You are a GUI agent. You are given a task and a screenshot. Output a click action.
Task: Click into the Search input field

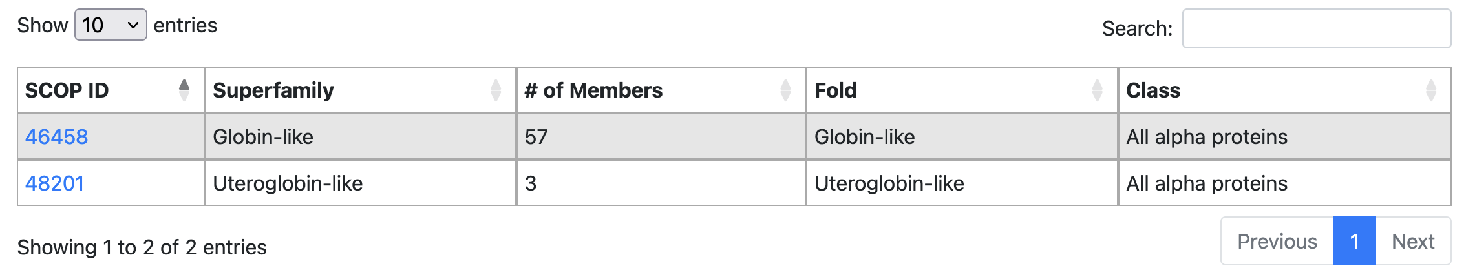pyautogui.click(x=1317, y=28)
